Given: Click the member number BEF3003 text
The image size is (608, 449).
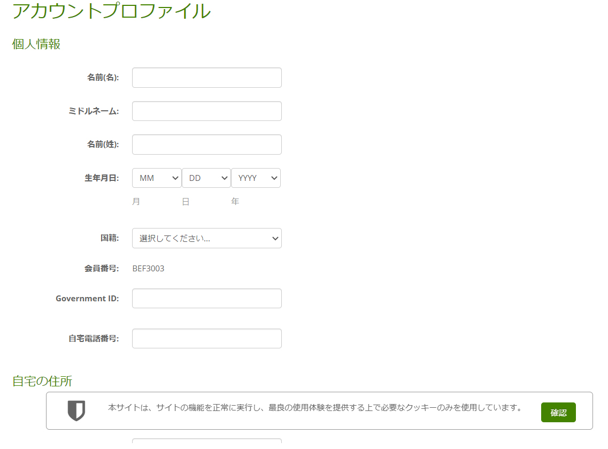Looking at the screenshot, I should pos(148,268).
